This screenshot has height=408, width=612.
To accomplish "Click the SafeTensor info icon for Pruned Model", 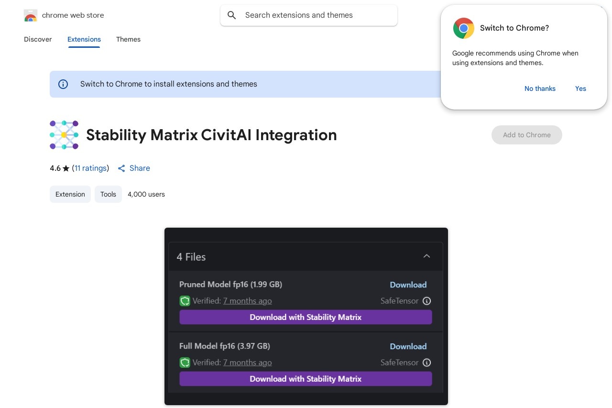I will coord(427,301).
